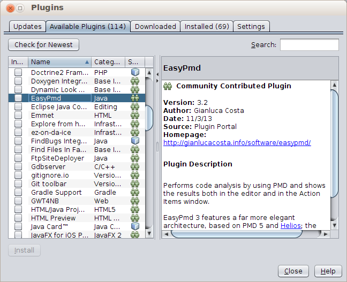
Task: Enable the checkbox for HTML Preview plugin
Action: tap(18, 218)
